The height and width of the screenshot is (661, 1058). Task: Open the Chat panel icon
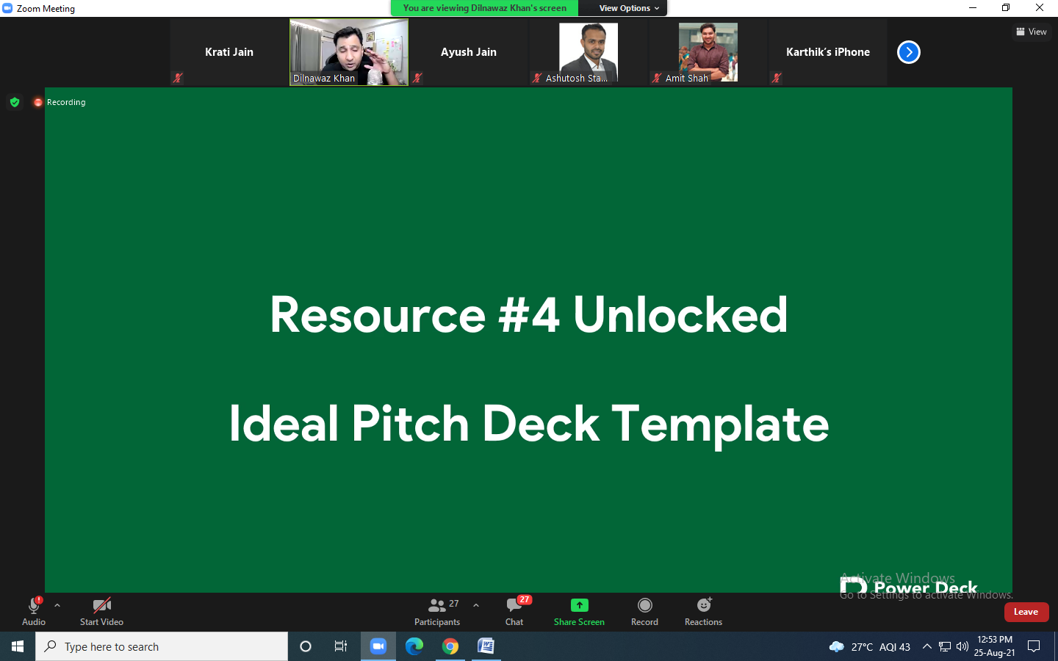coord(514,606)
